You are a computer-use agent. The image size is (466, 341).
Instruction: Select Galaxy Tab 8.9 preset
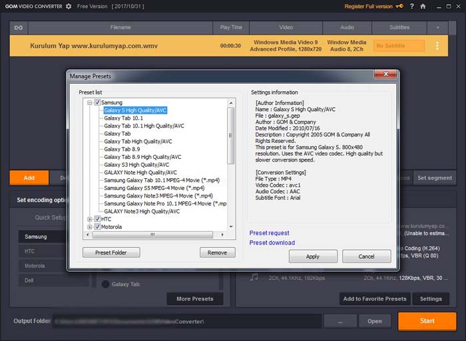(x=122, y=150)
